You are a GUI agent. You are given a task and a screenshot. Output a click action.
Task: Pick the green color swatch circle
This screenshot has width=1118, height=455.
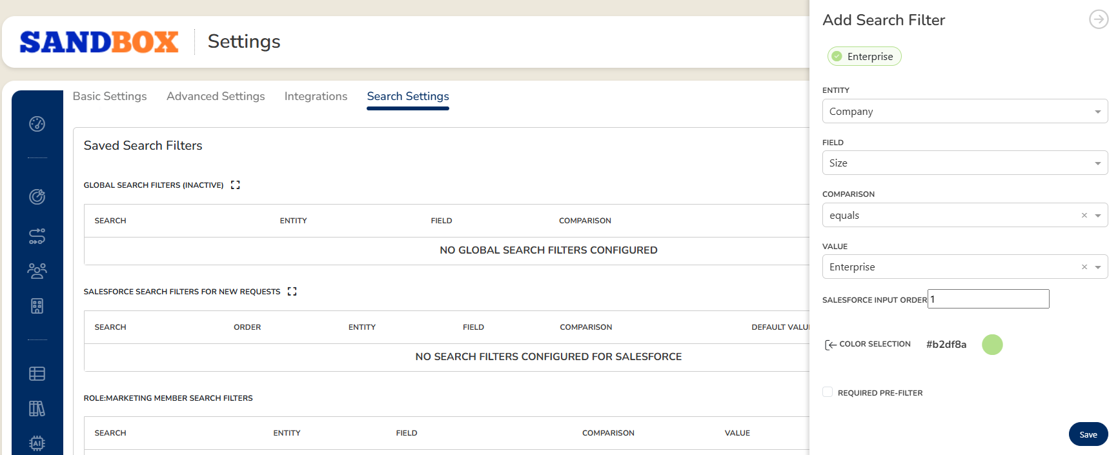click(992, 345)
